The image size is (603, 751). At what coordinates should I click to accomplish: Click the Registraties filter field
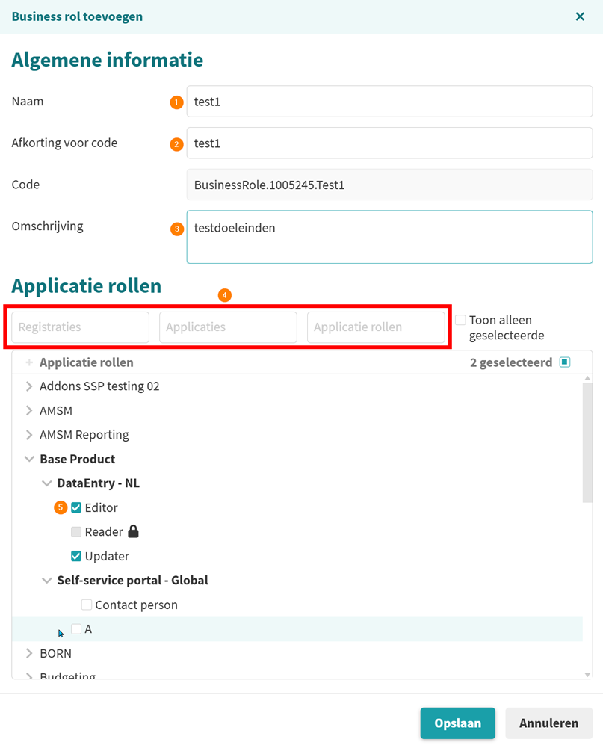[x=80, y=327]
